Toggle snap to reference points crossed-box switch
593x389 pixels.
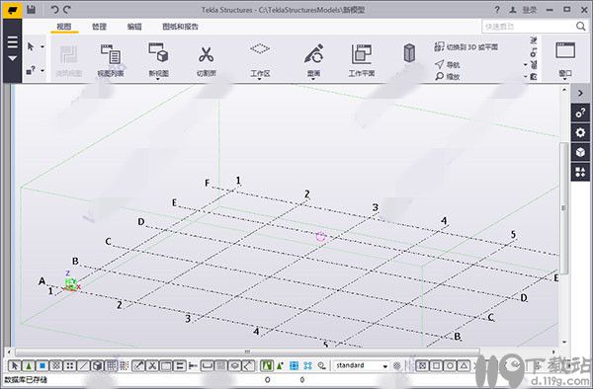422,365
